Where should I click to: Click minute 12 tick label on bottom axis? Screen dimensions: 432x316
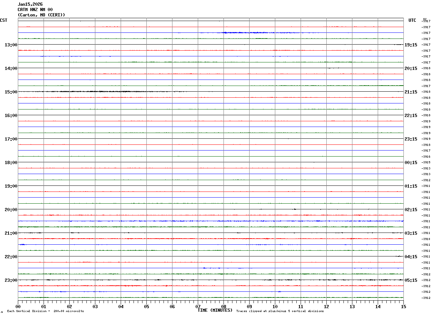pos(326,306)
